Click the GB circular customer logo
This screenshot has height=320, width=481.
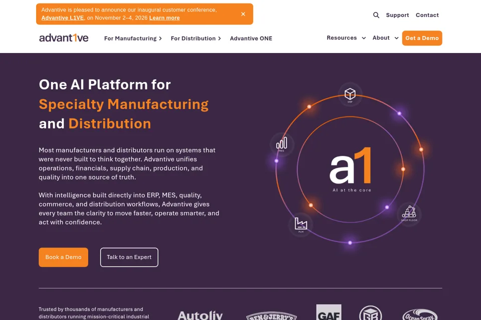(x=370, y=313)
